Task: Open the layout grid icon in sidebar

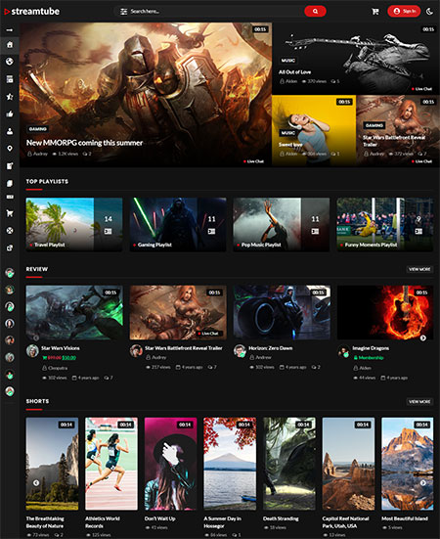Action: 10,79
